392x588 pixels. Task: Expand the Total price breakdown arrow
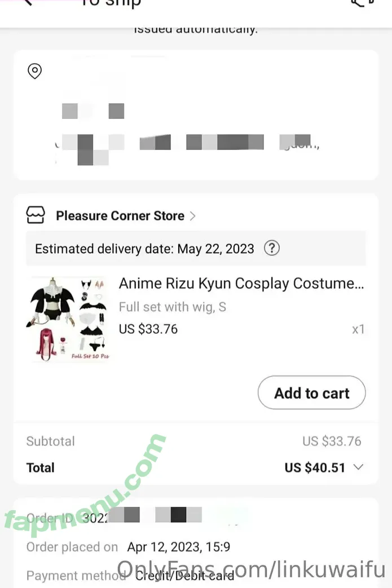(358, 467)
